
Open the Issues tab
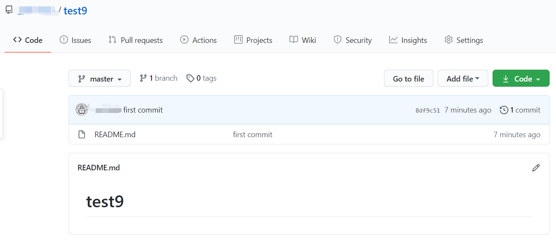pos(75,40)
